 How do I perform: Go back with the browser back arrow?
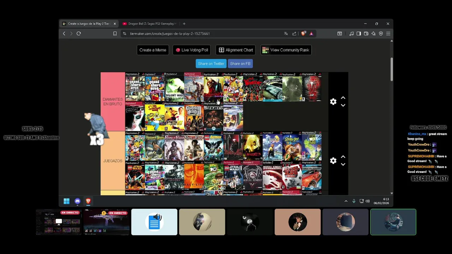tap(64, 34)
